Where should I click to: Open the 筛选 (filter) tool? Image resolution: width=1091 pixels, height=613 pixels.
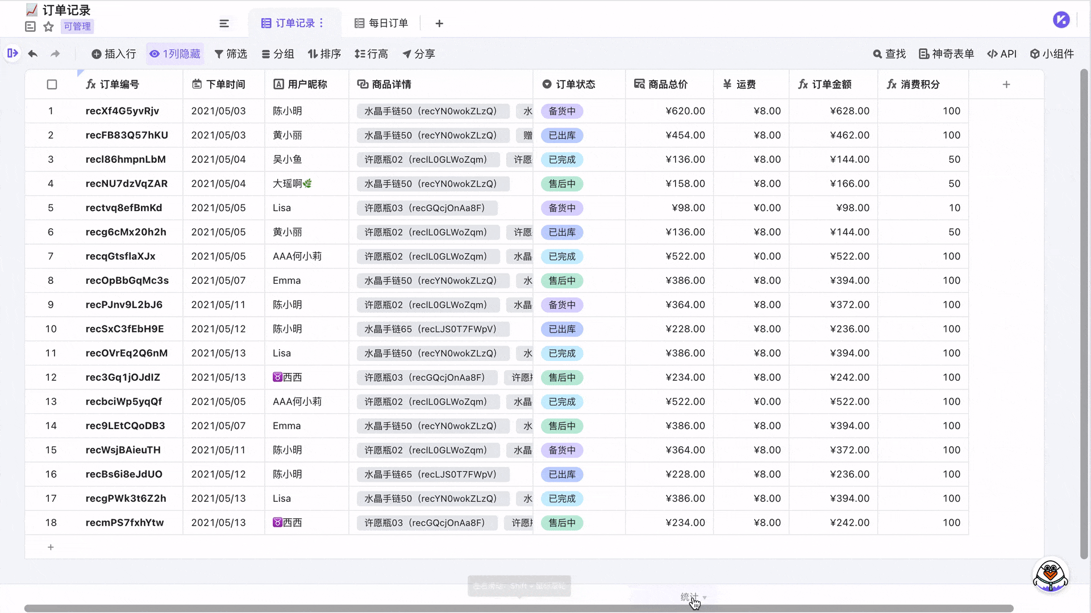tap(231, 54)
